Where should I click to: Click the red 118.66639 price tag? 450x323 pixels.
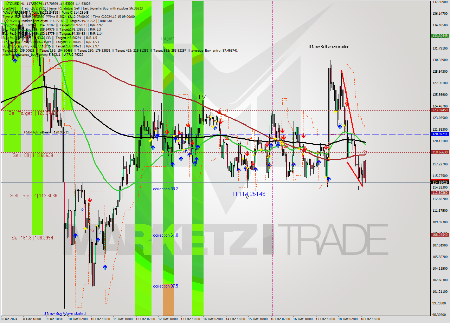(440, 152)
